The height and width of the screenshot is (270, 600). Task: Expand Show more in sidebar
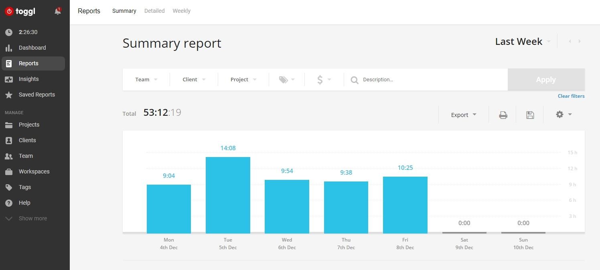[x=32, y=218]
